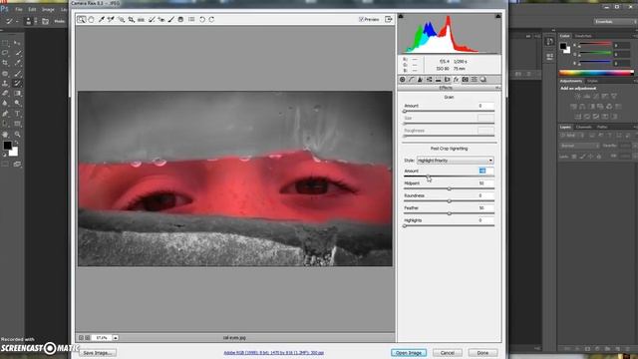Open the Snapshots panel icon
This screenshot has height=359, width=638.
coord(483,80)
